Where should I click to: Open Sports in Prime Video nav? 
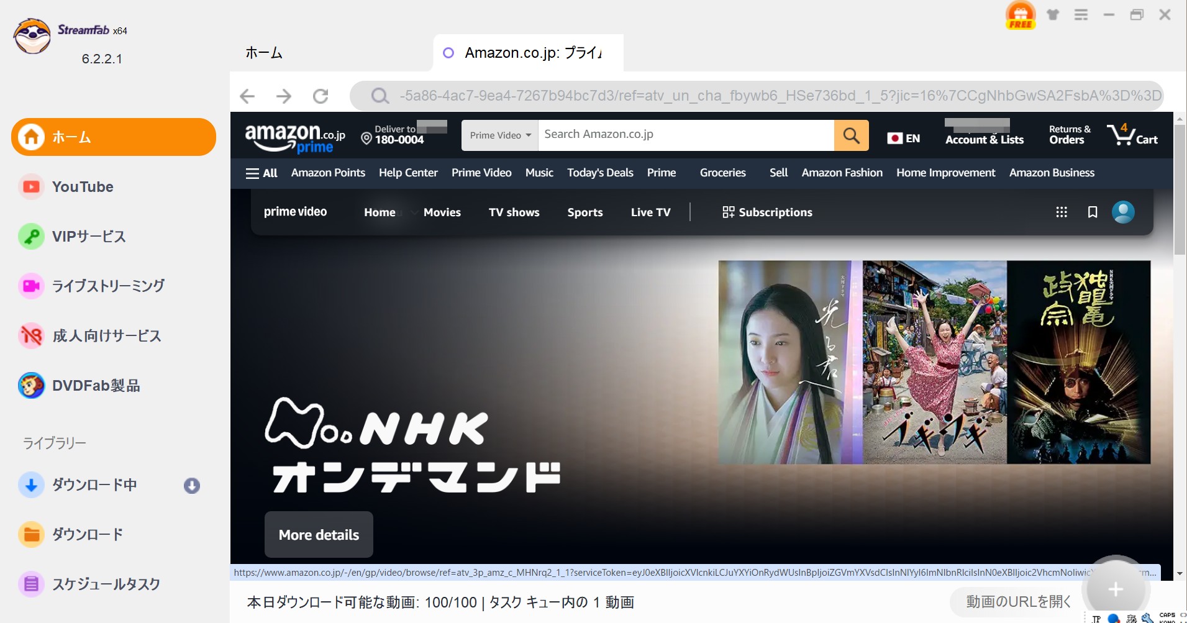click(585, 212)
